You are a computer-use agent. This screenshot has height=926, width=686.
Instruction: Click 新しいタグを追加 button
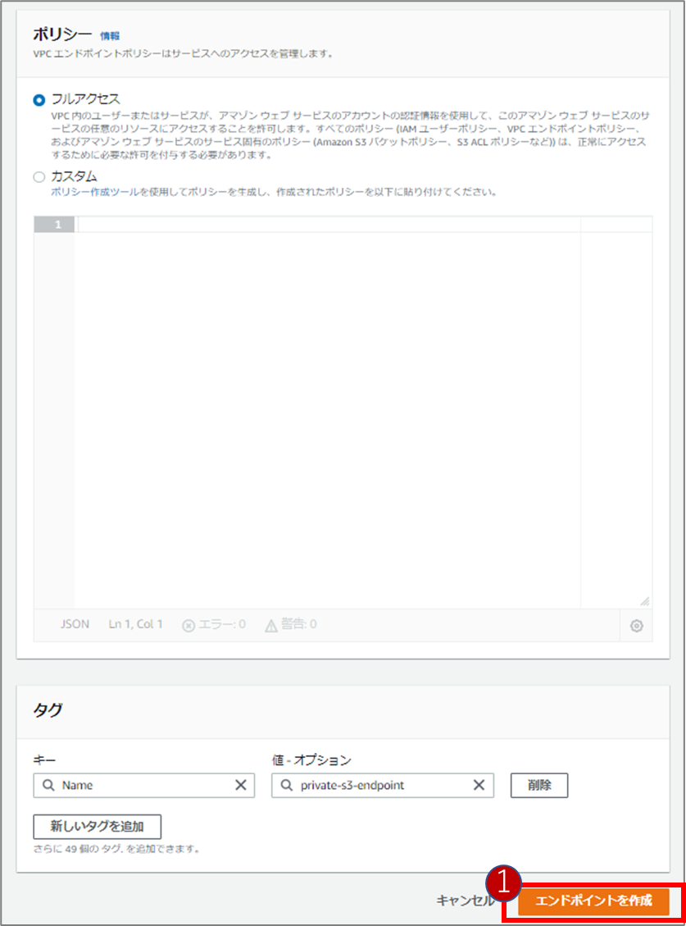[98, 826]
